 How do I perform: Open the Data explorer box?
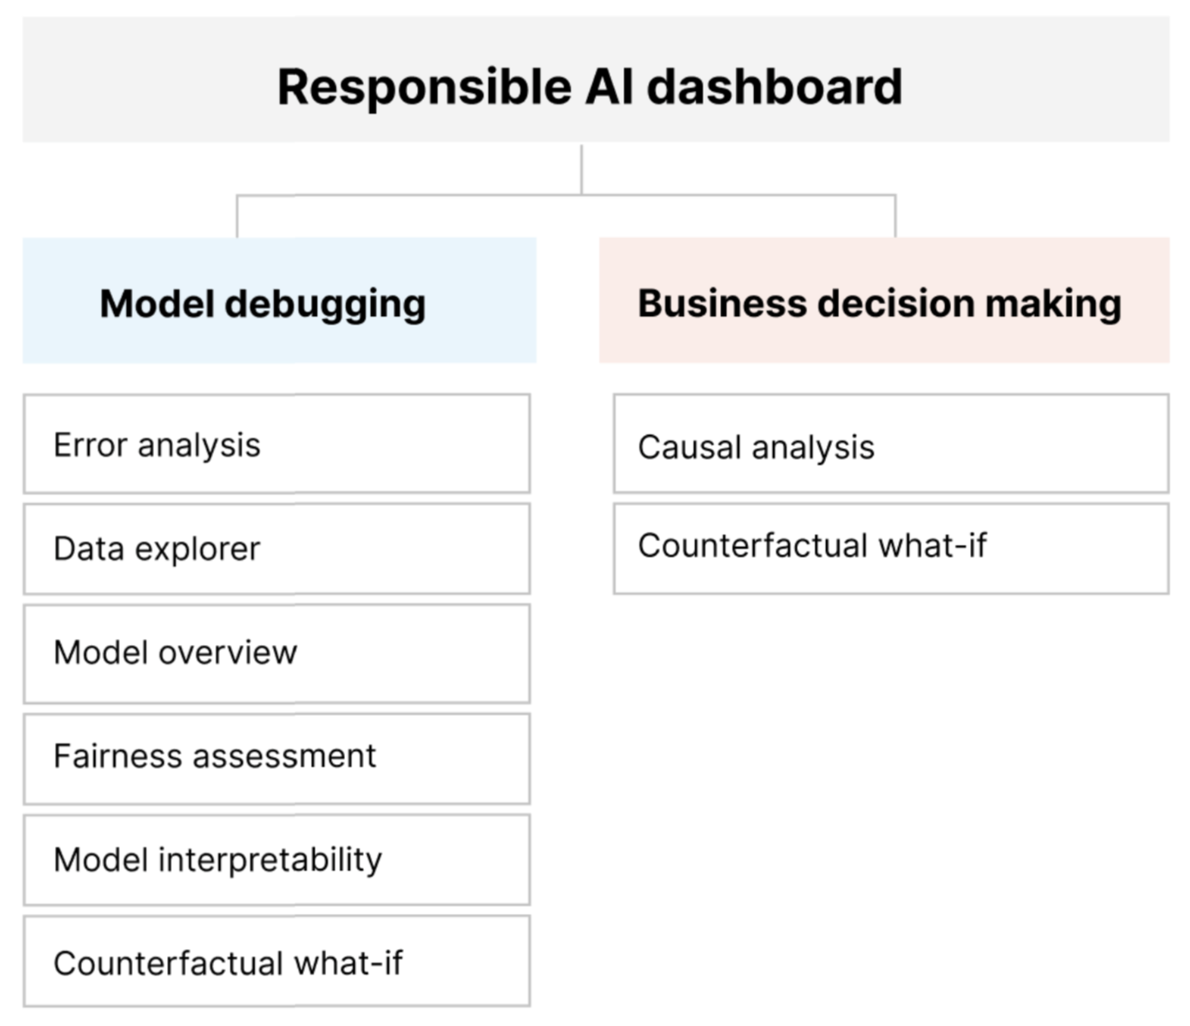point(277,549)
